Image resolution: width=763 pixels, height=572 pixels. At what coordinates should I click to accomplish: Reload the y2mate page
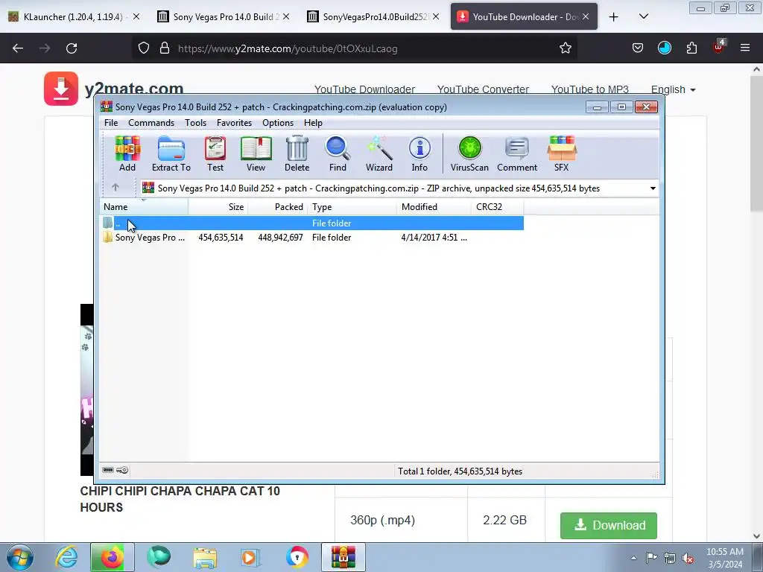(72, 48)
